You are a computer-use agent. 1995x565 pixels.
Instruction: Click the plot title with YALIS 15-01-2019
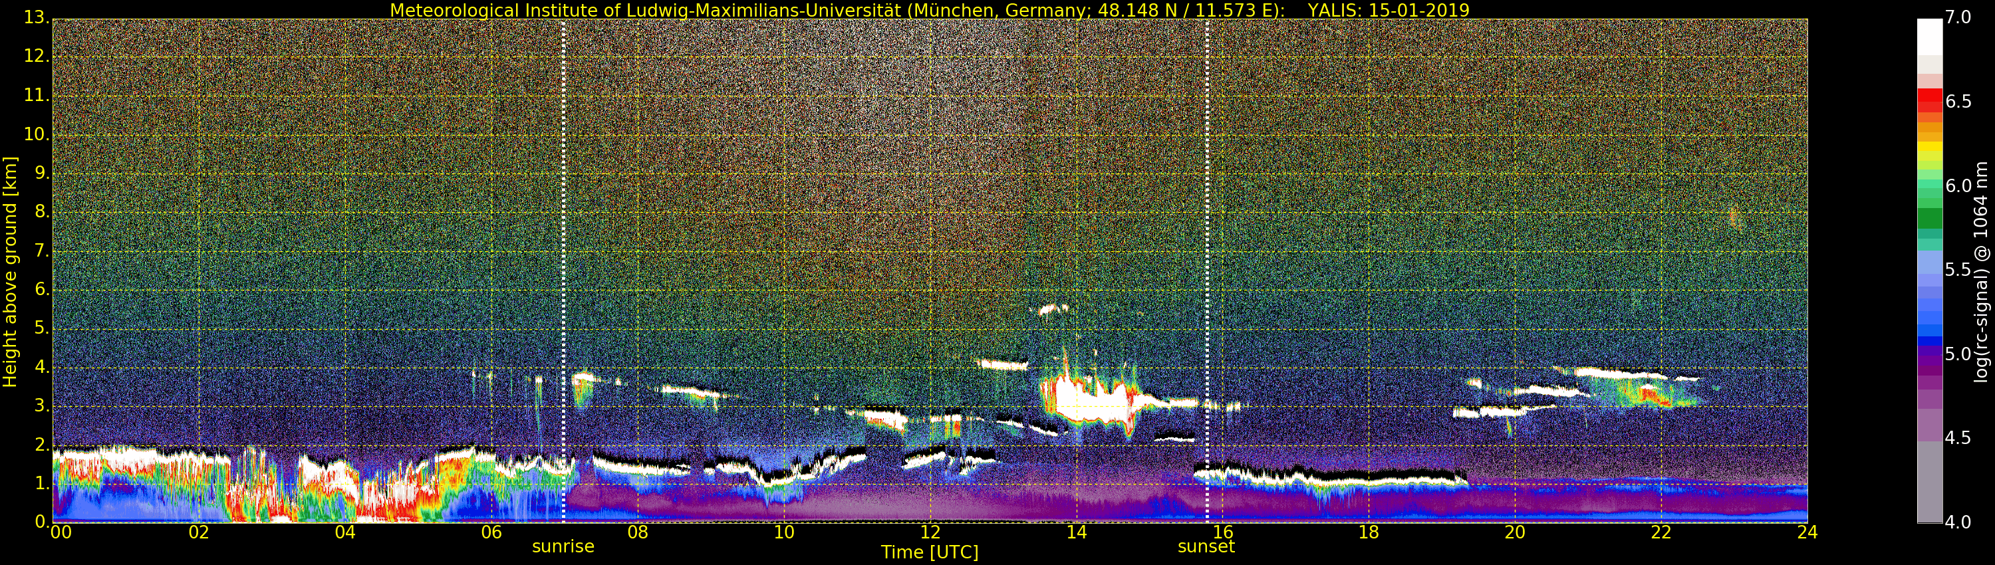[x=930, y=10]
